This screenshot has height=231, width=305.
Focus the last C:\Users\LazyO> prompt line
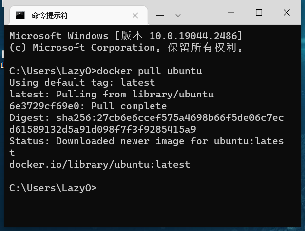pyautogui.click(x=54, y=188)
